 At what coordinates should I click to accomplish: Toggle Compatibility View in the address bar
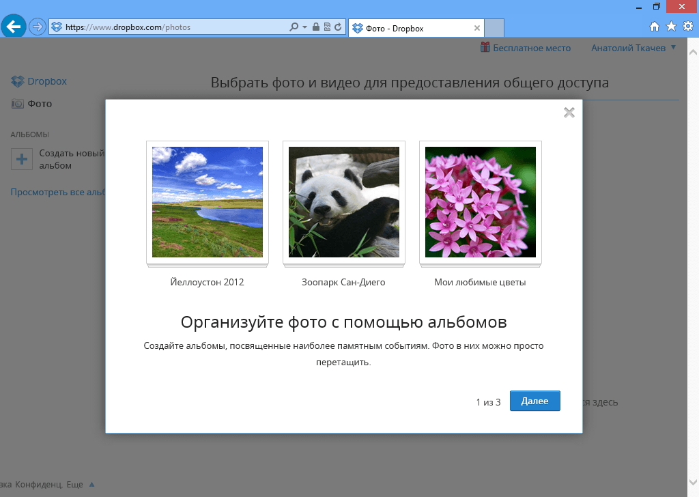click(326, 26)
